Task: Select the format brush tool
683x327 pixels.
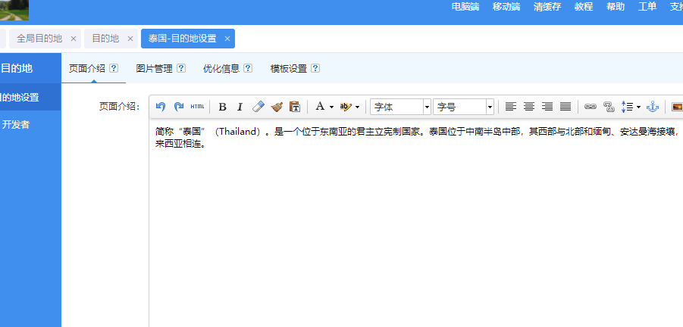Action: click(277, 107)
